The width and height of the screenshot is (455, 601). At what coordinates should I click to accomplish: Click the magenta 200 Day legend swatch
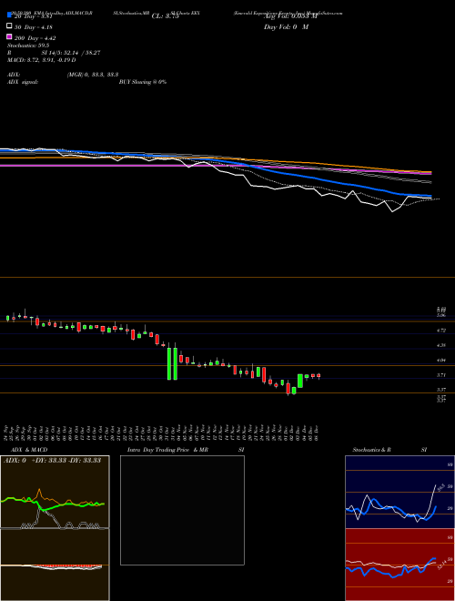[x=9, y=37]
